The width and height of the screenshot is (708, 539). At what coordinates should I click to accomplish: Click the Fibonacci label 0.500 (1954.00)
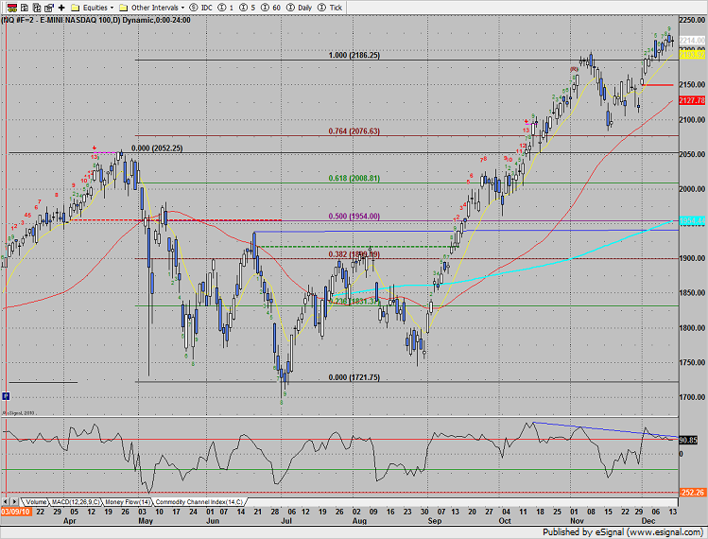click(x=354, y=216)
